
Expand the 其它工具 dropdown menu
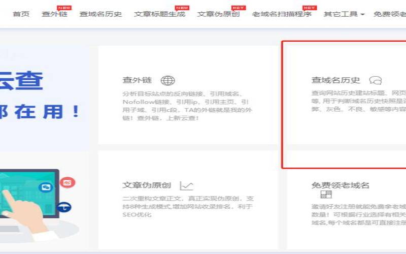click(x=344, y=14)
